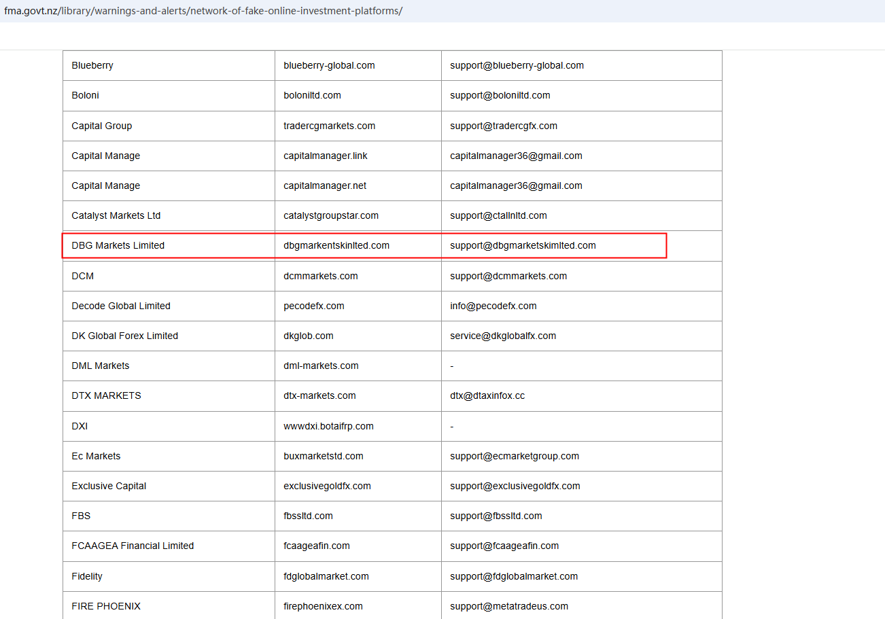Select the website dbgmarkentskinlted.com

(336, 245)
